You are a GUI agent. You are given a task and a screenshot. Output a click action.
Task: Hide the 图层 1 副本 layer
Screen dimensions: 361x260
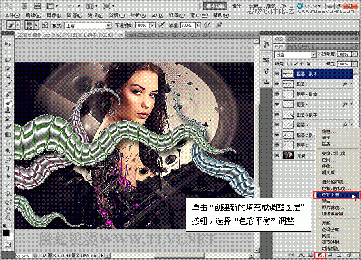[277, 74]
